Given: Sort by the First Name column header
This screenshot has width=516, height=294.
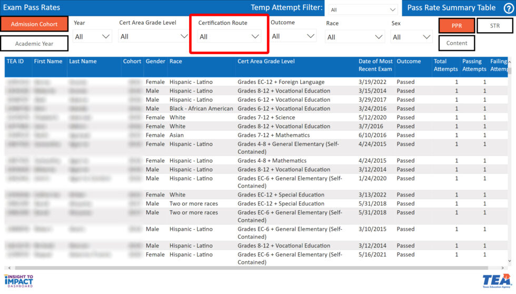Looking at the screenshot, I should click(48, 61).
